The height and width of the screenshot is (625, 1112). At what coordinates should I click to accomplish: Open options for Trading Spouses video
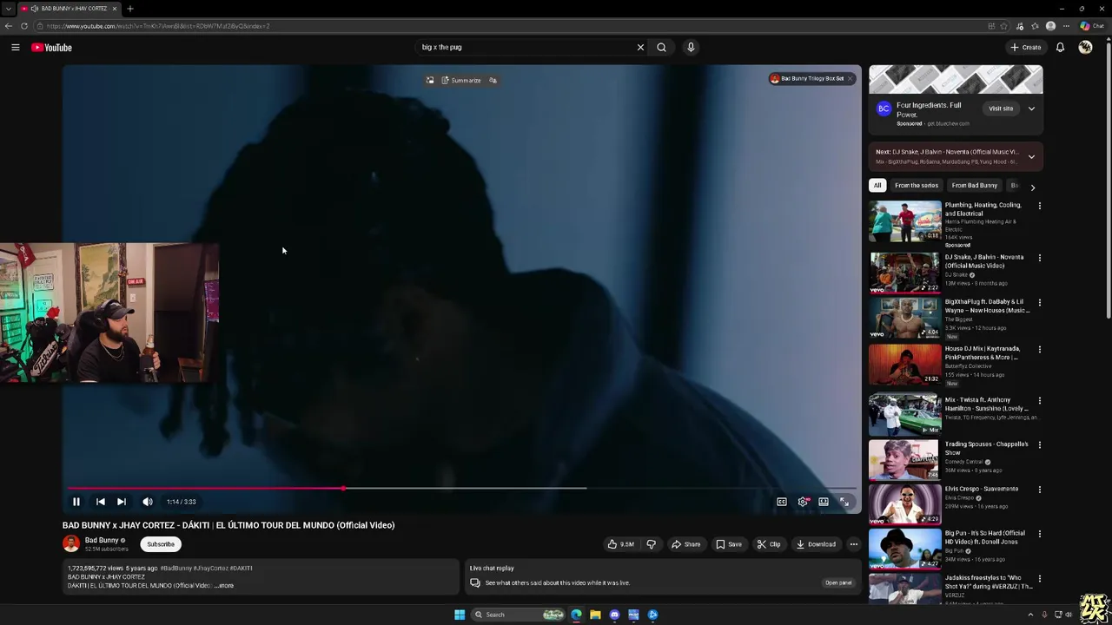tap(1039, 445)
